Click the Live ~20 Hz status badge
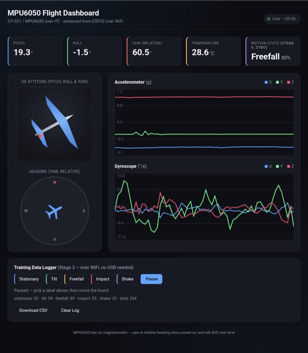This screenshot has height=353, width=308. coord(282,19)
